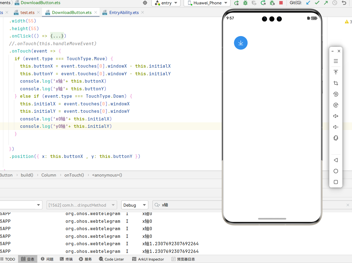Viewport: 352px width, 263px height.
Task: Click Column in the breadcrumb bar
Action: tap(49, 175)
